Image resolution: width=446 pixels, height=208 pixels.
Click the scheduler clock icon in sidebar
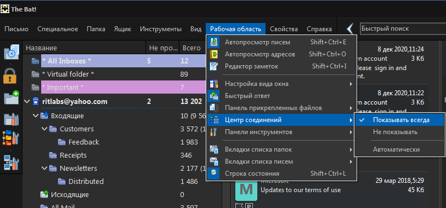pyautogui.click(x=12, y=51)
